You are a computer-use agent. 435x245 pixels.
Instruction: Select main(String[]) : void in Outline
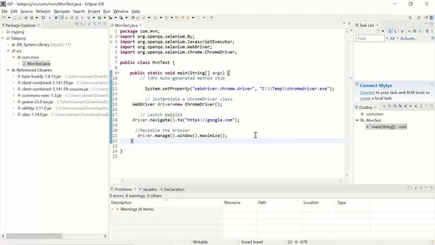pos(389,127)
